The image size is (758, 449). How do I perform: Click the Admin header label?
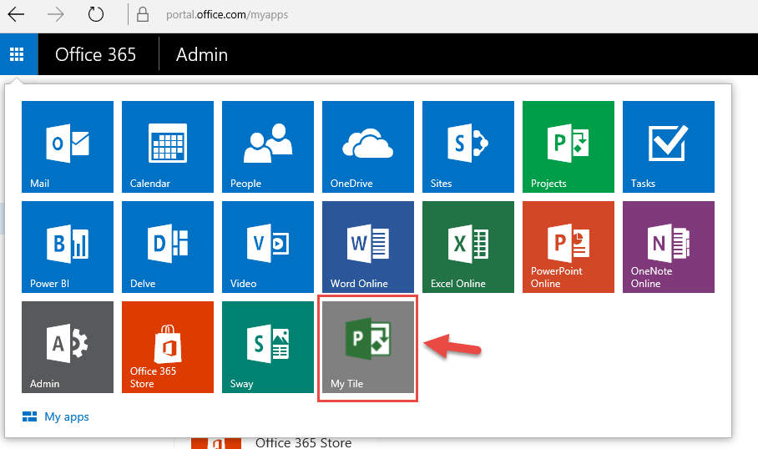pos(201,54)
